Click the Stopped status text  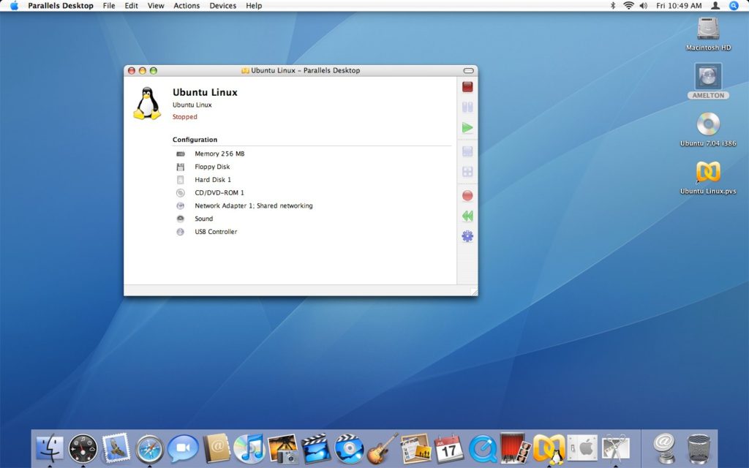tap(185, 116)
